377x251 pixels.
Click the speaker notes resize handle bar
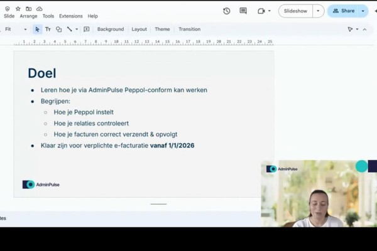158,204
